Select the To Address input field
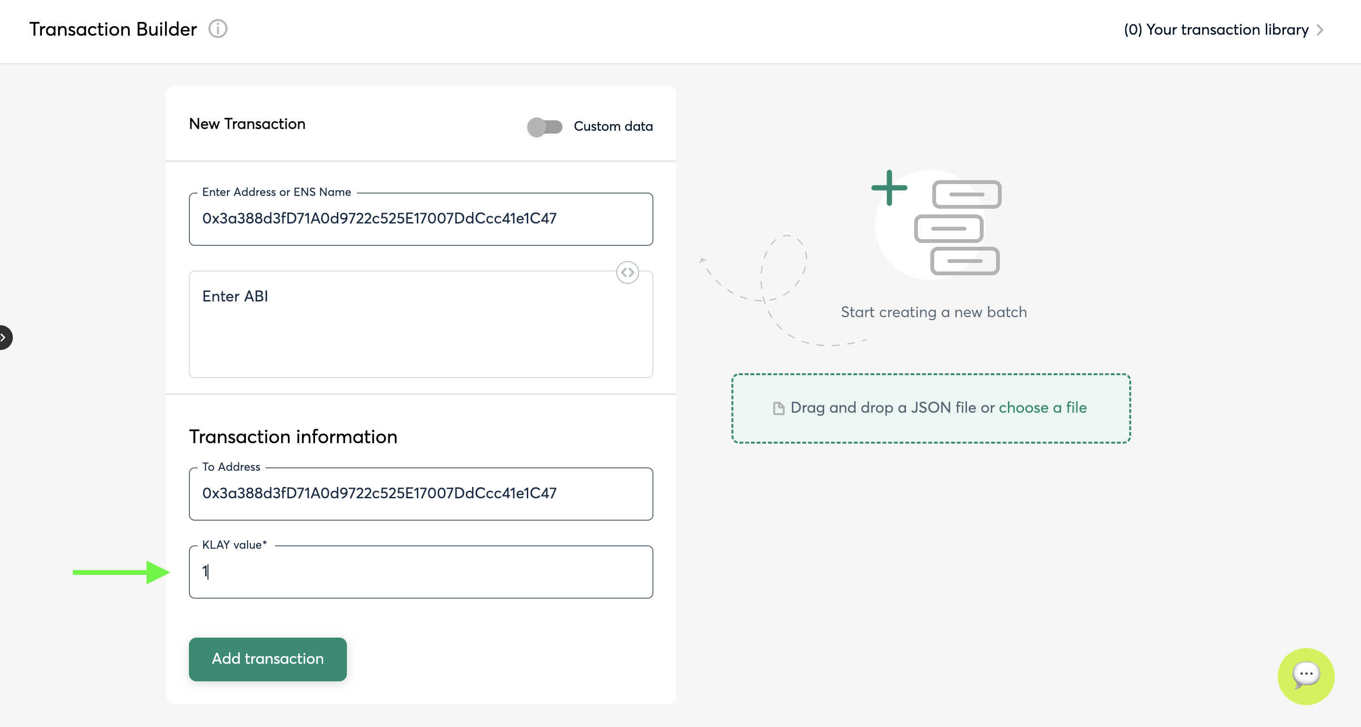This screenshot has width=1361, height=727. point(421,494)
